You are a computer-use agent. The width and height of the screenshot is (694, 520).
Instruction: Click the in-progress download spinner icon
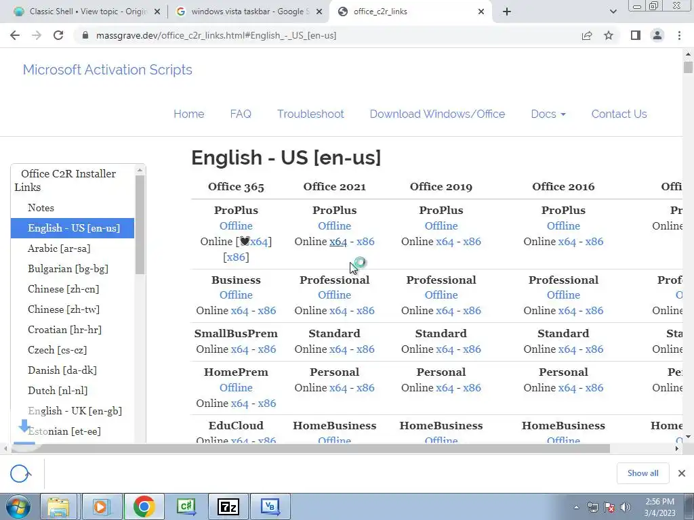[20, 473]
